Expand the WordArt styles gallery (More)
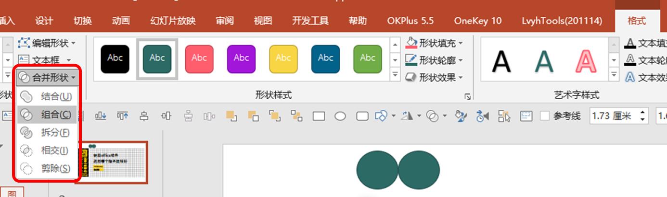 tap(614, 75)
